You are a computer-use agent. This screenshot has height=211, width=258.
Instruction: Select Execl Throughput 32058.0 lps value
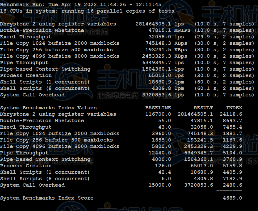(166, 37)
